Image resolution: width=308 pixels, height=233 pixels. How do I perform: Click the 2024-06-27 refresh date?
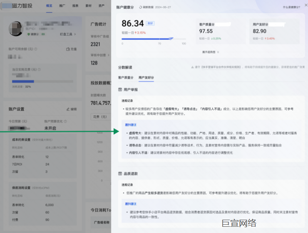tap(163, 7)
